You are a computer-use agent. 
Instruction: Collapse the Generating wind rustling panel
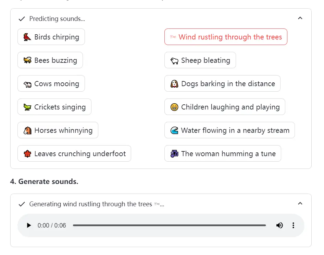click(300, 204)
